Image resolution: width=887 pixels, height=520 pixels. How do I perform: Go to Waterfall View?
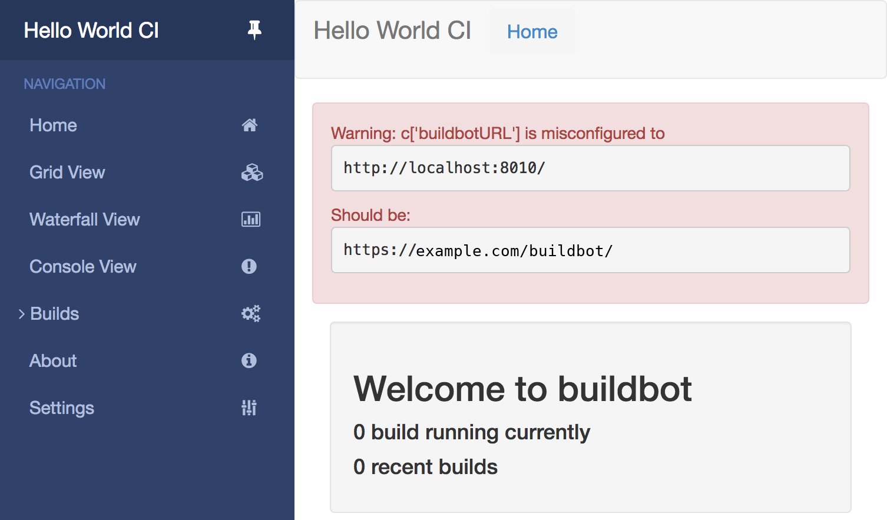point(85,220)
